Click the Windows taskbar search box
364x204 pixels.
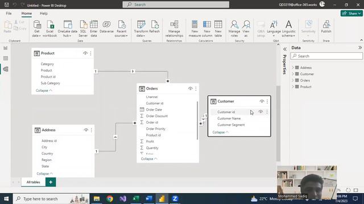click(x=51, y=199)
